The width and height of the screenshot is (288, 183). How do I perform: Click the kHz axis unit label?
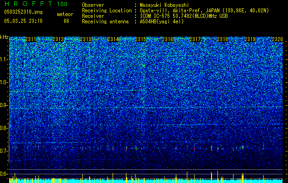[x=4, y=37]
